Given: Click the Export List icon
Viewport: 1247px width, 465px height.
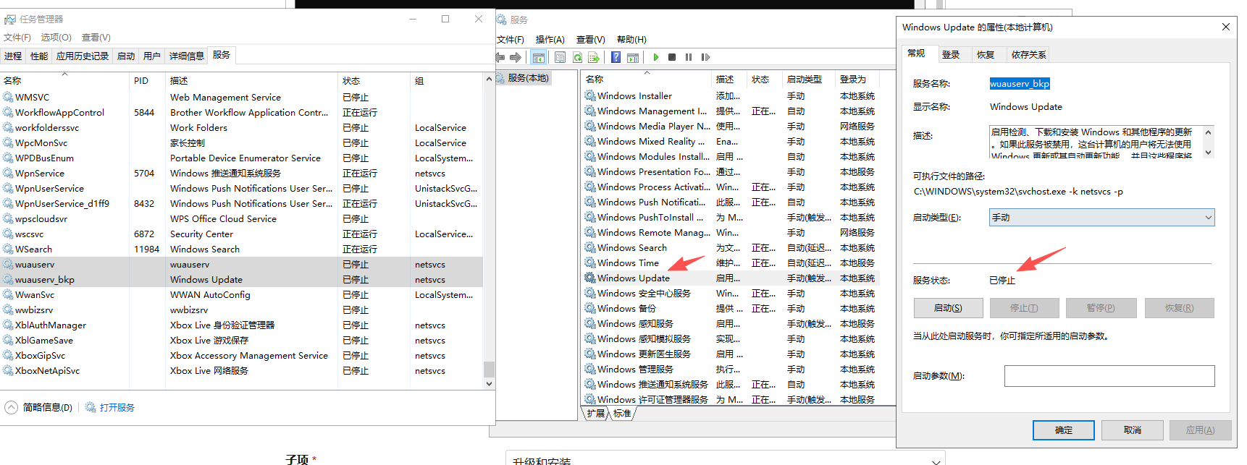Looking at the screenshot, I should coord(594,57).
